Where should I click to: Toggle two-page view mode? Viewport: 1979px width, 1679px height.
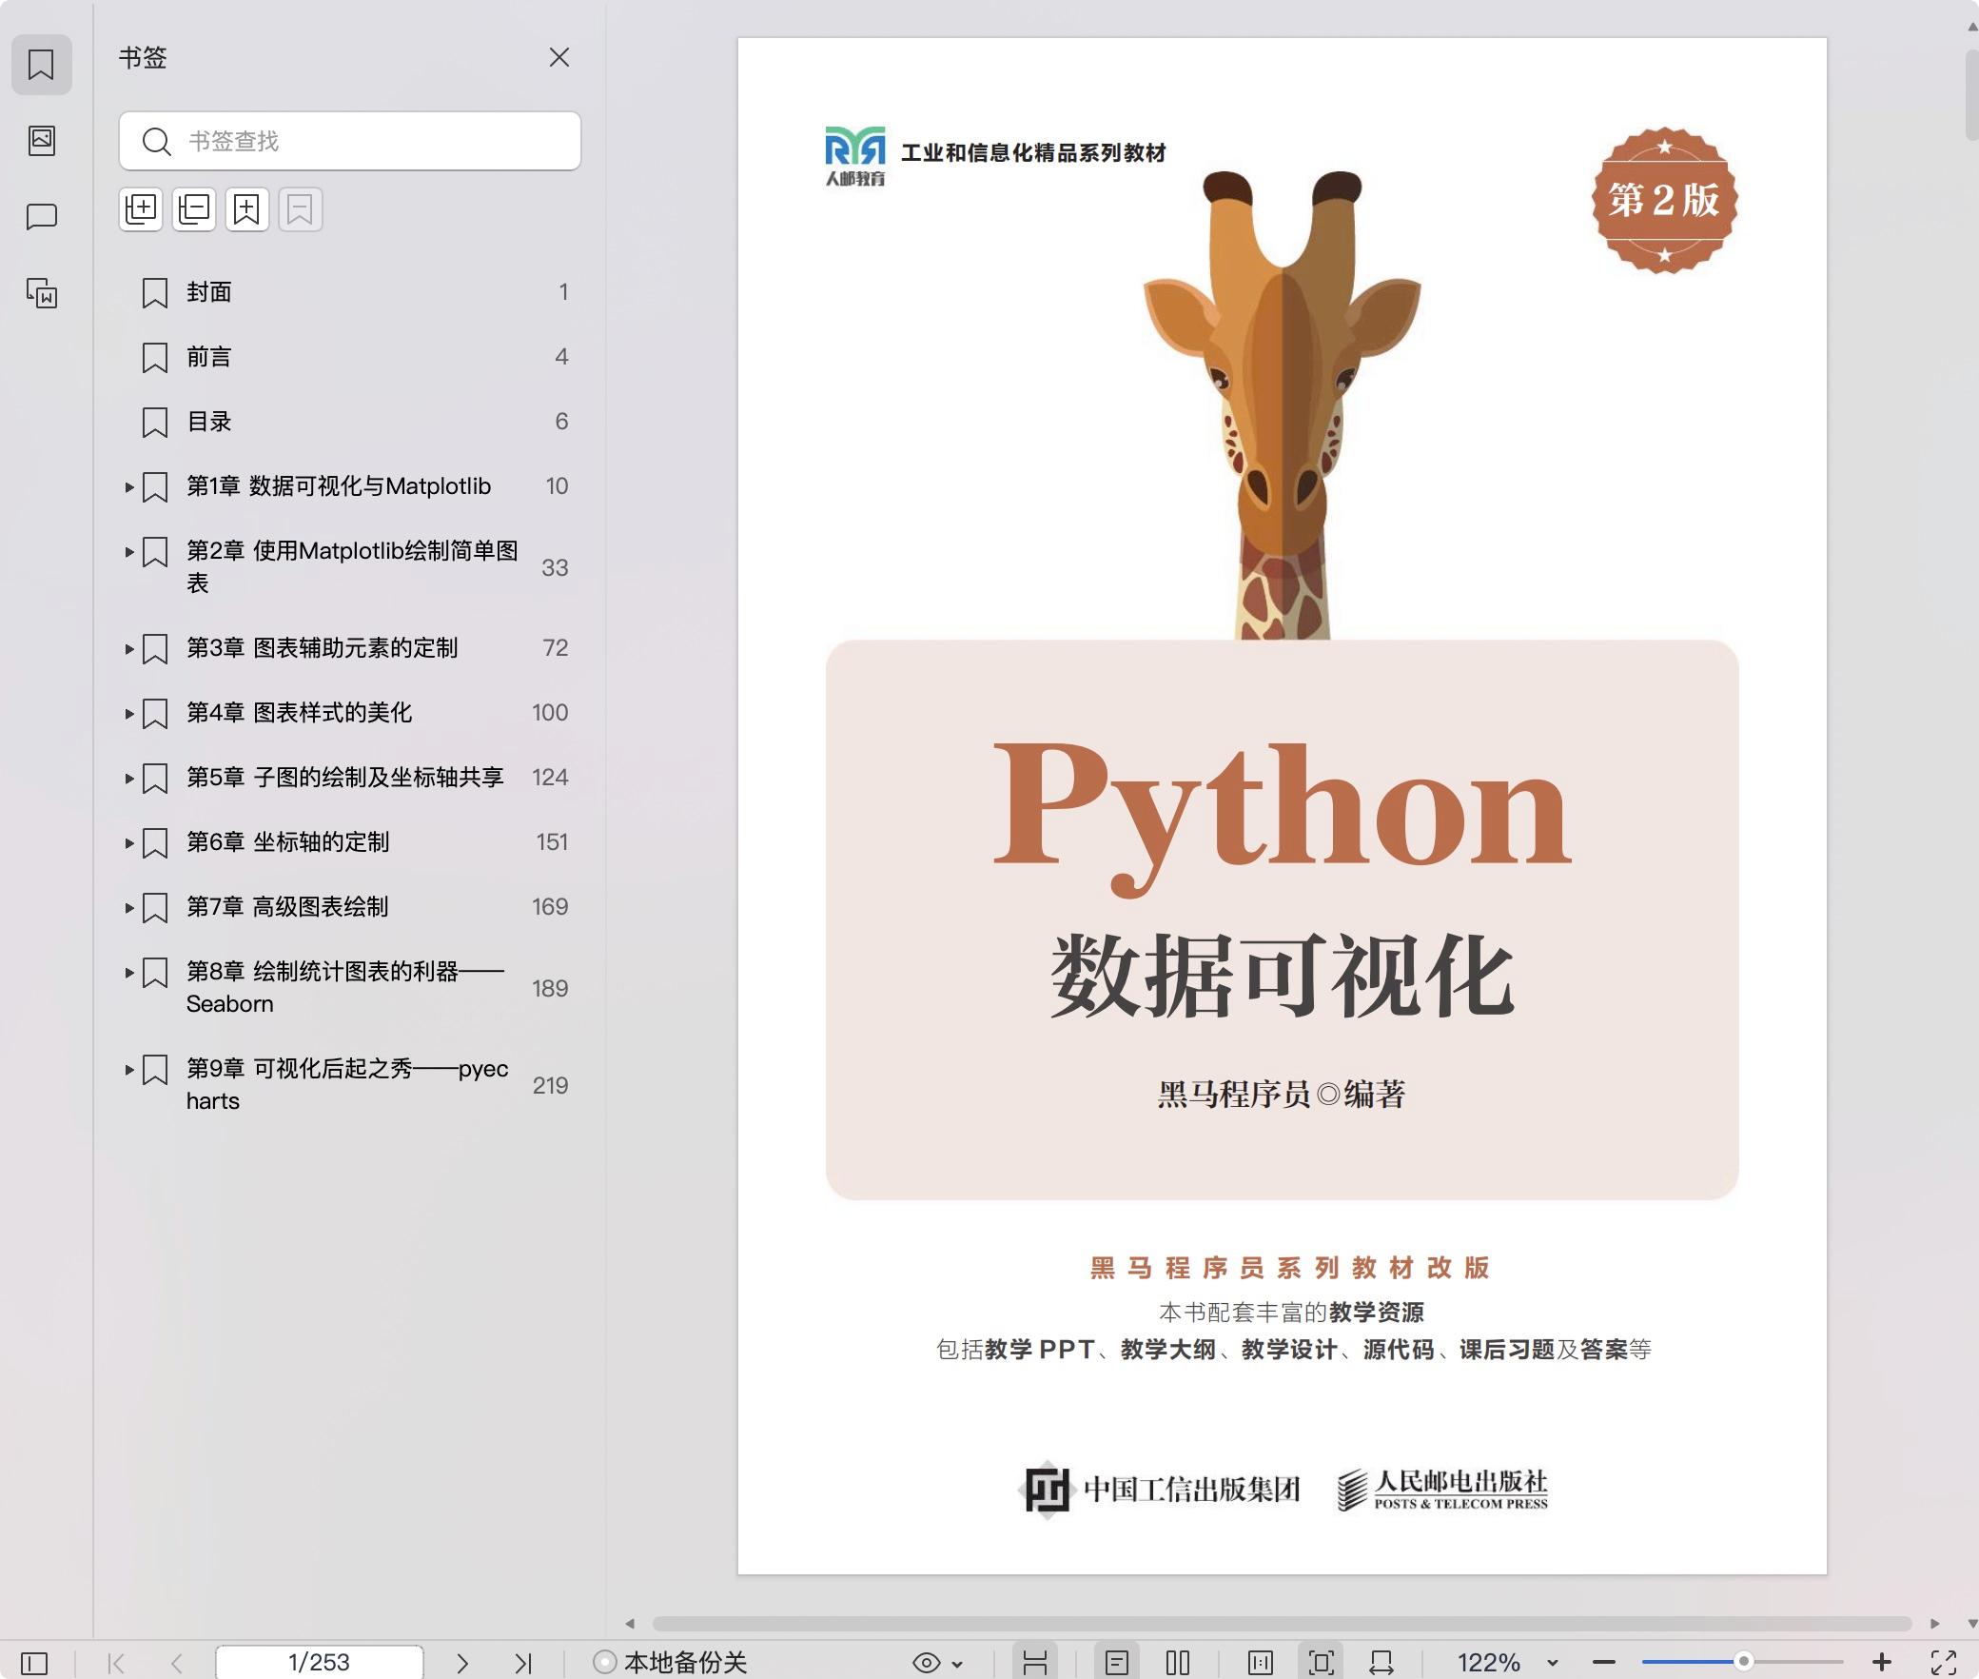[x=1178, y=1663]
